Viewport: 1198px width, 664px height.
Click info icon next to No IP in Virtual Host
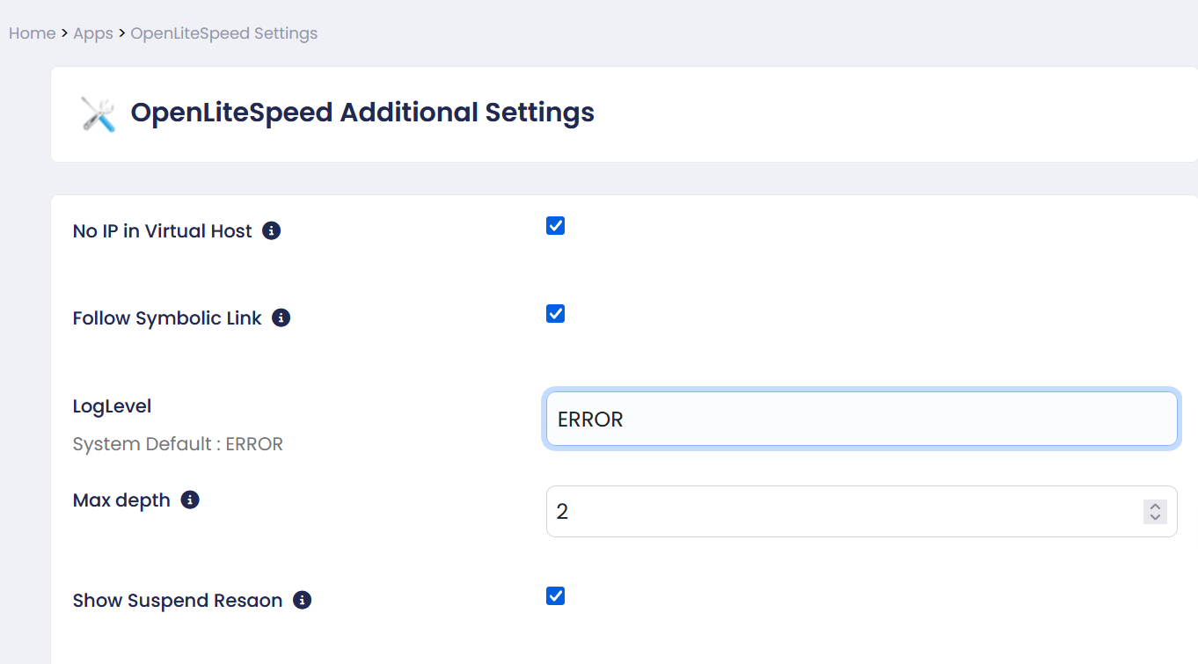(x=272, y=231)
